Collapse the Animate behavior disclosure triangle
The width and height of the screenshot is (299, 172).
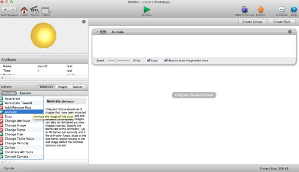pyautogui.click(x=98, y=32)
